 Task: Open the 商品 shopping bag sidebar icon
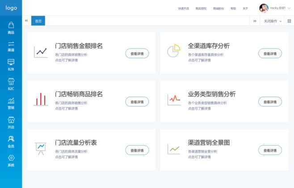11,25
